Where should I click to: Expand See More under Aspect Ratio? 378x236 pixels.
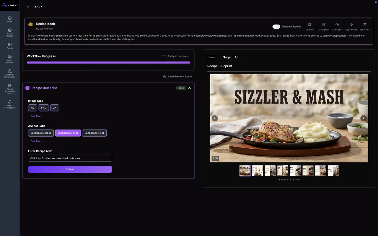coord(37,141)
